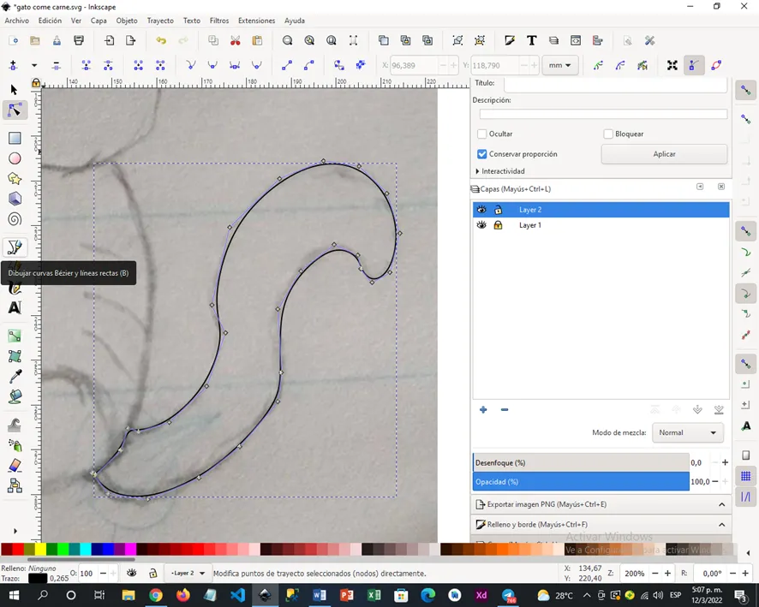Close the Capas panel
The width and height of the screenshot is (759, 607).
[720, 187]
